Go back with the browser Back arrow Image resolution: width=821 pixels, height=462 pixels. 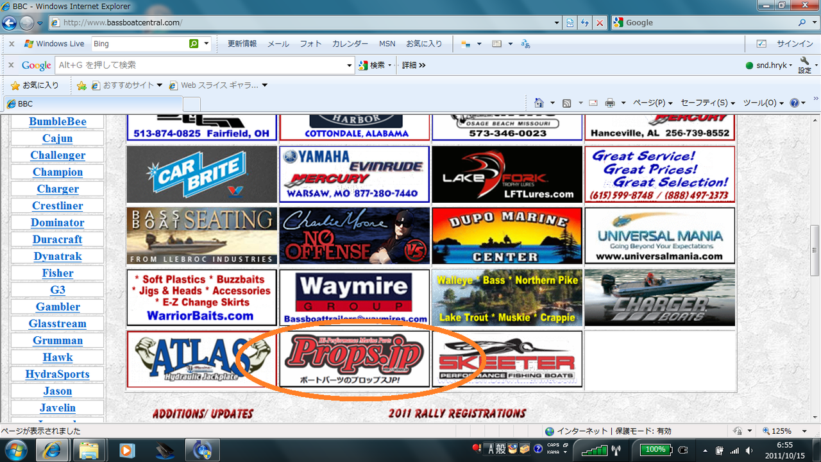9,23
